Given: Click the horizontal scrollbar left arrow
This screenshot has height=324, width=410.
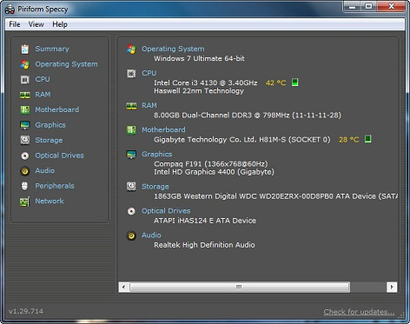Looking at the screenshot, I should tap(124, 287).
